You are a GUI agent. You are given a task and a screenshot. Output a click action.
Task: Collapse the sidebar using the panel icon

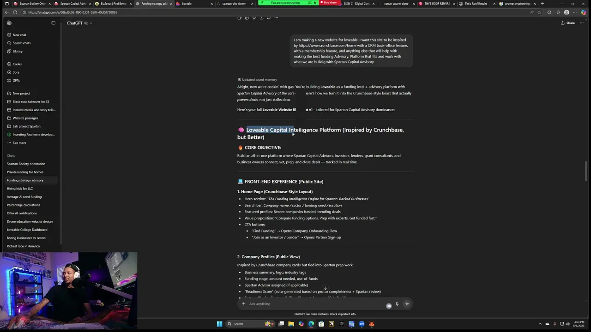tap(53, 23)
